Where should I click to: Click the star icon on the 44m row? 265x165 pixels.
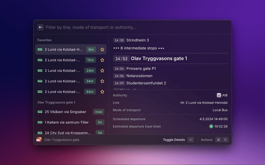102,92
